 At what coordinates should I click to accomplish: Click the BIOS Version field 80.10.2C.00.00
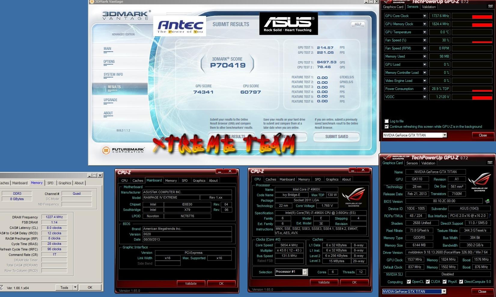click(444, 201)
